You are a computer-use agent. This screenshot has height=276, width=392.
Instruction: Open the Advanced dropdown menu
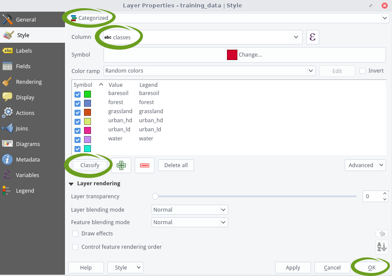(365, 165)
